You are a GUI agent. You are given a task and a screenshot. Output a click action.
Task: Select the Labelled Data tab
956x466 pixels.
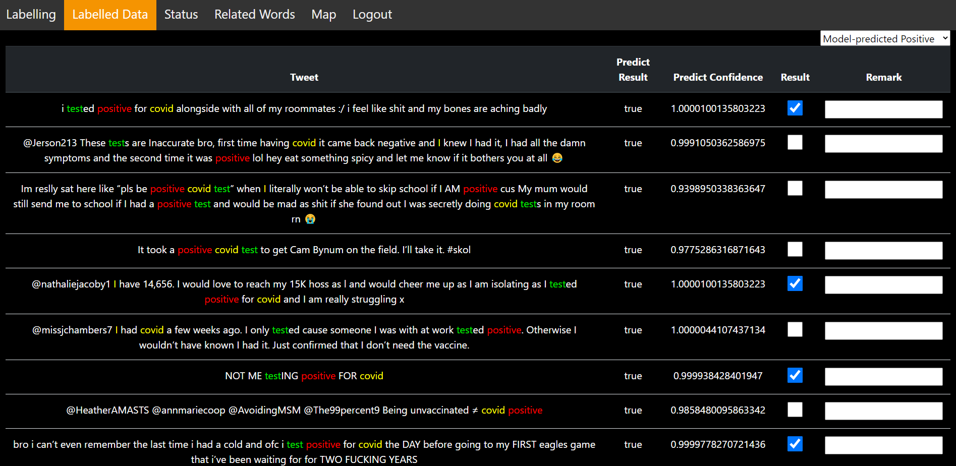[110, 15]
